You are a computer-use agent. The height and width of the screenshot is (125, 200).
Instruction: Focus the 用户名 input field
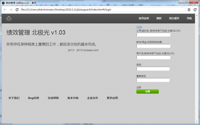(153, 57)
